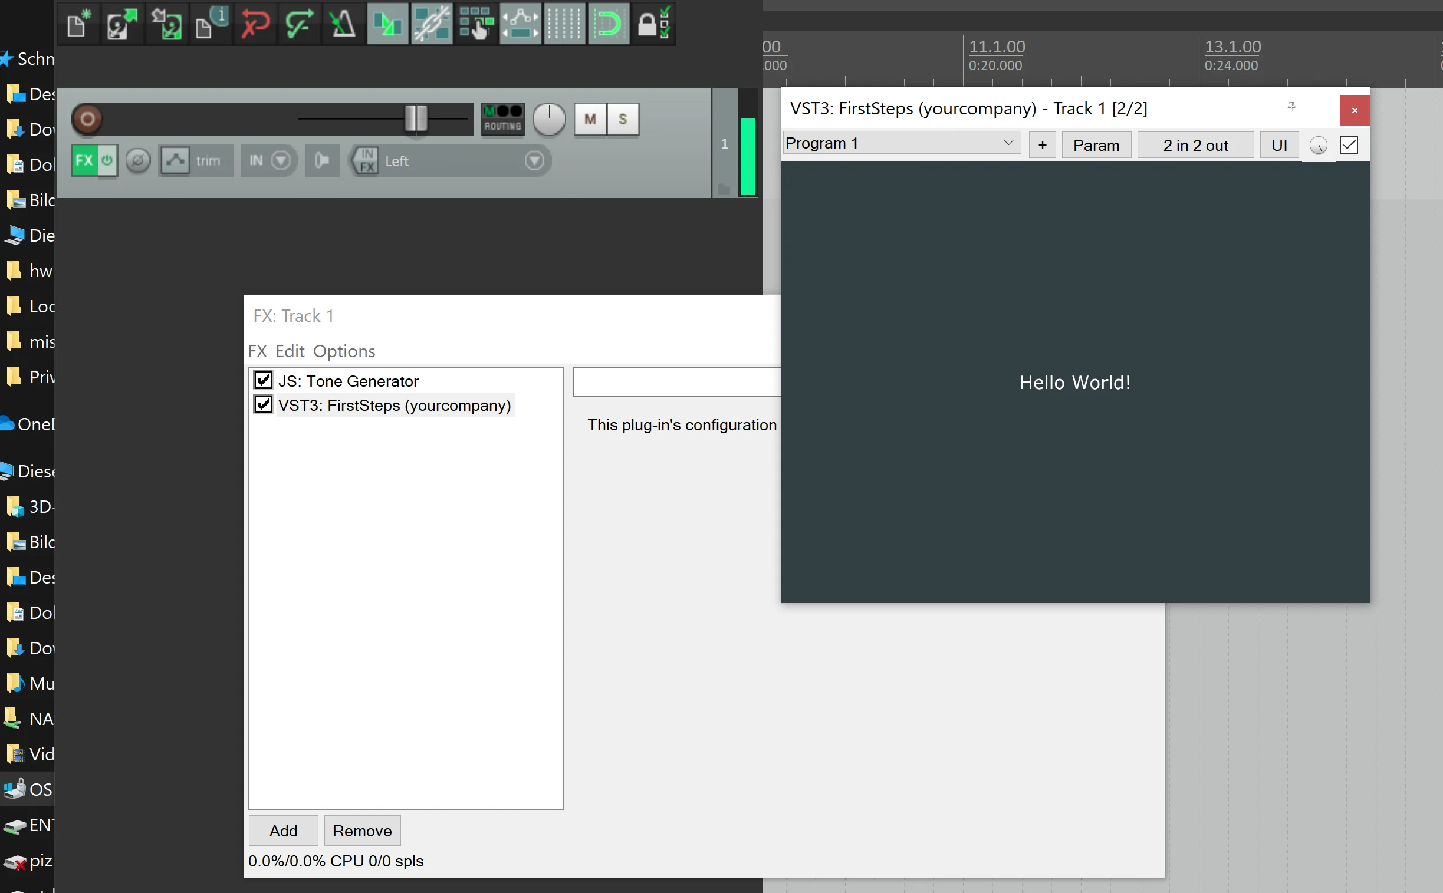This screenshot has height=893, width=1443.
Task: Uncheck the VST3: FirstSteps checkbox in FX list
Action: [x=263, y=404]
